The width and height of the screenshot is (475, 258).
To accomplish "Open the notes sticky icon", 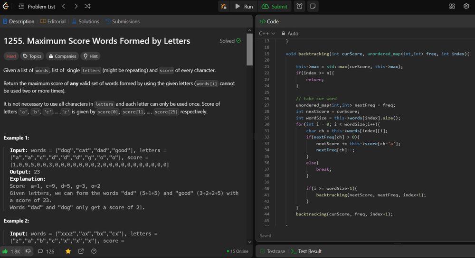I will pos(313,6).
